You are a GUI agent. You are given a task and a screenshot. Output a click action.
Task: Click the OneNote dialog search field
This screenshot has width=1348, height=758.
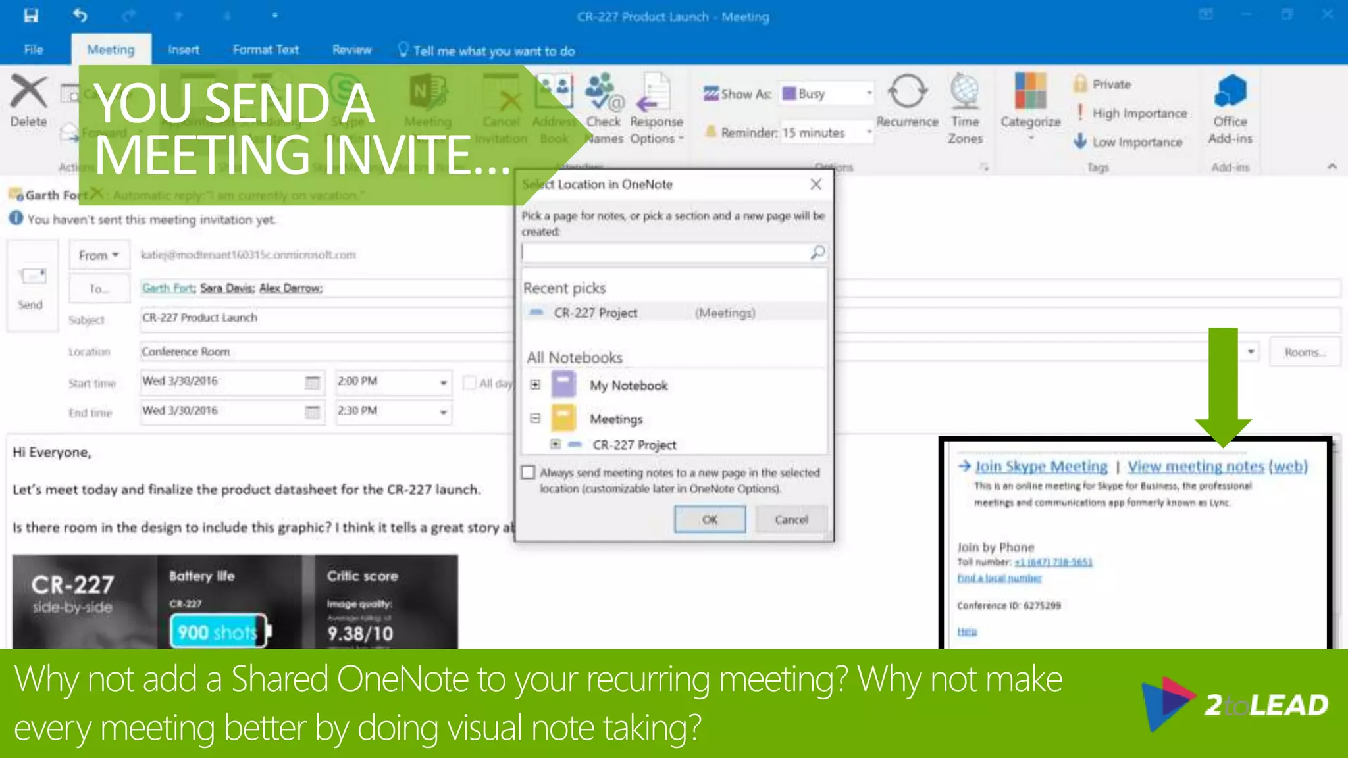coord(665,253)
